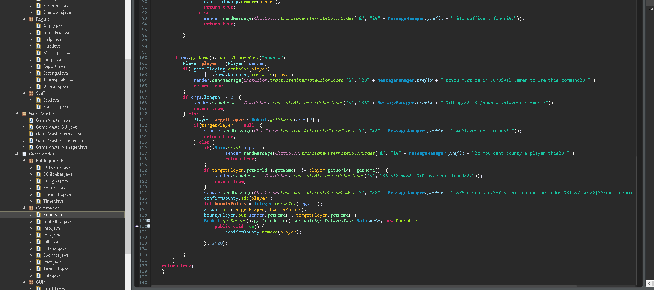
Task: Click the Commands package icon
Action: click(x=31, y=208)
